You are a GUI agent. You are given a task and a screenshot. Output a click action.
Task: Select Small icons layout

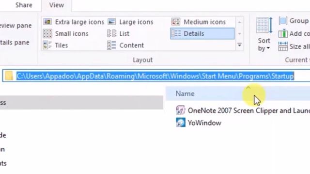(x=66, y=34)
